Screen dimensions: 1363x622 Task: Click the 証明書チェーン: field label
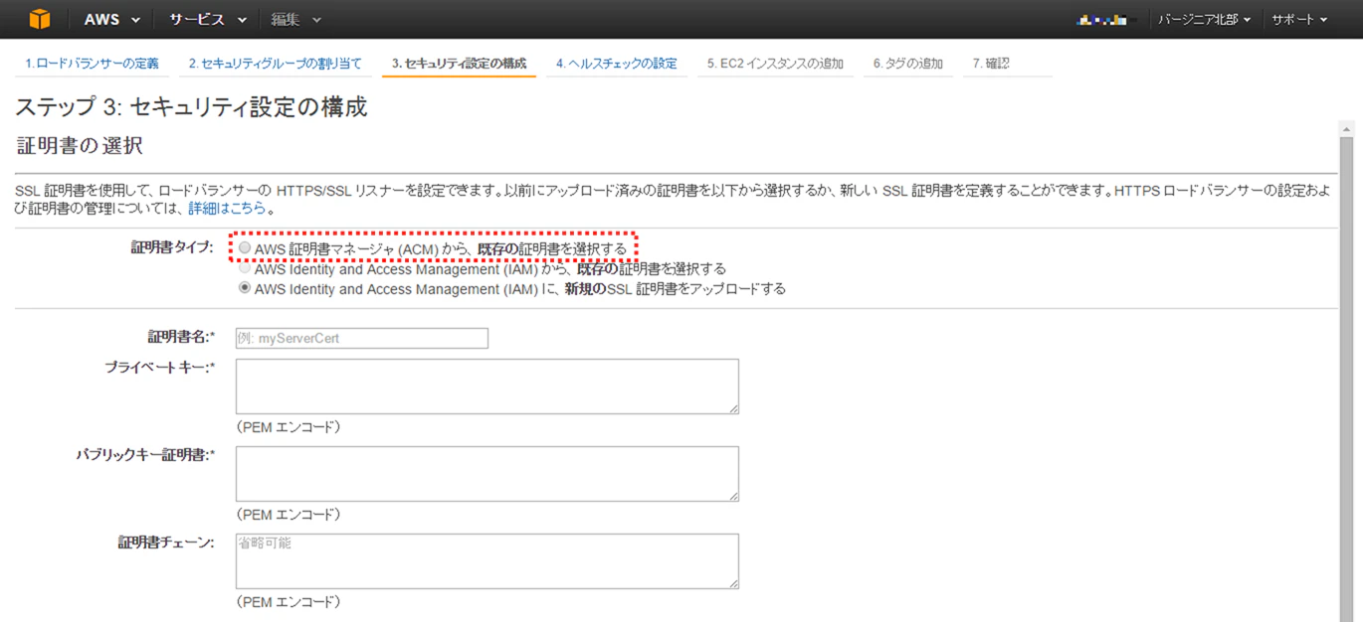166,543
